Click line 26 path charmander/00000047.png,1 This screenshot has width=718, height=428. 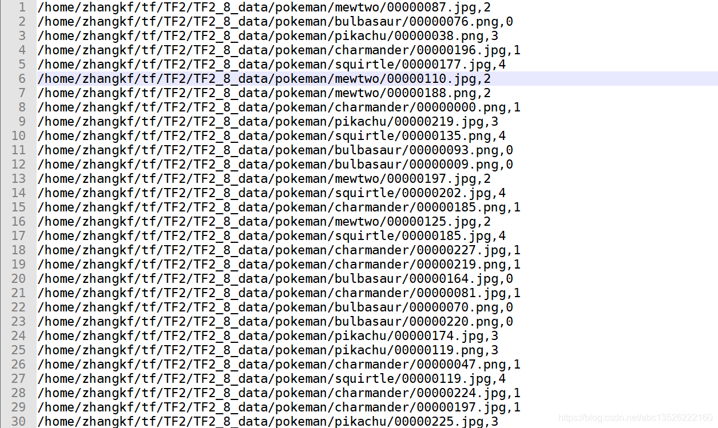tap(279, 365)
